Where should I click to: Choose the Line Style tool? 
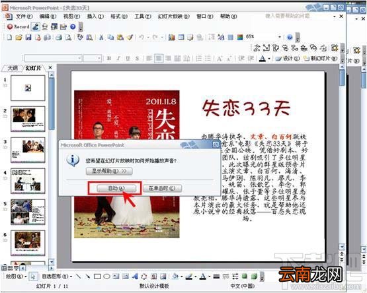tap(216, 277)
